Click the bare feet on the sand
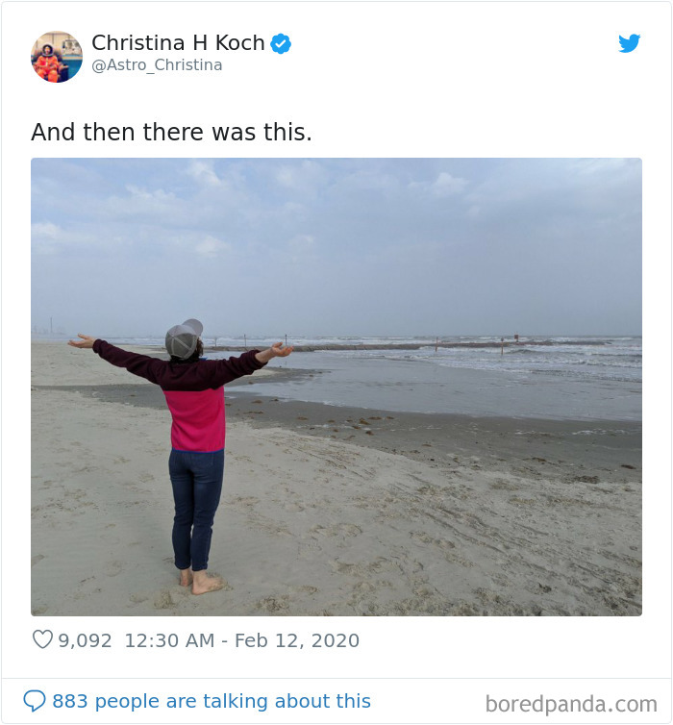 (x=202, y=582)
